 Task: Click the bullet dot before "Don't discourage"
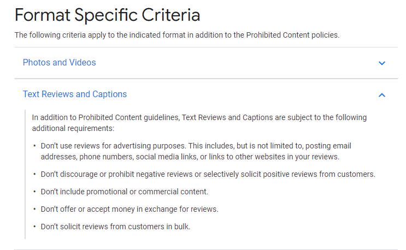tap(34, 174)
